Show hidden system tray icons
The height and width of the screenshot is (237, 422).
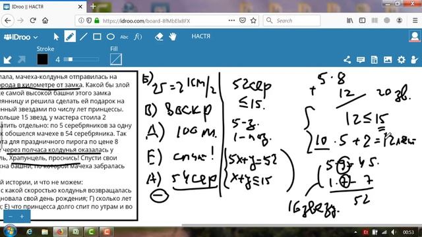355,232
